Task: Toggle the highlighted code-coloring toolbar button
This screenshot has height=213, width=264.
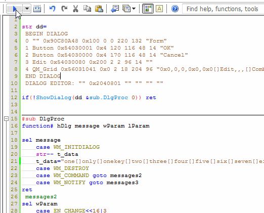Action: tap(148, 9)
